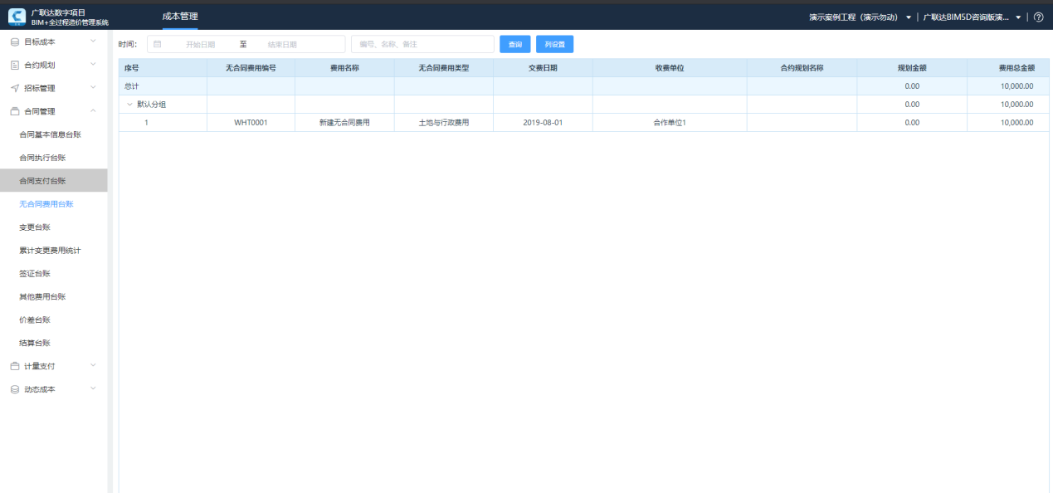The width and height of the screenshot is (1053, 493).
Task: Click 合约规划 sidebar label
Action: coord(40,65)
